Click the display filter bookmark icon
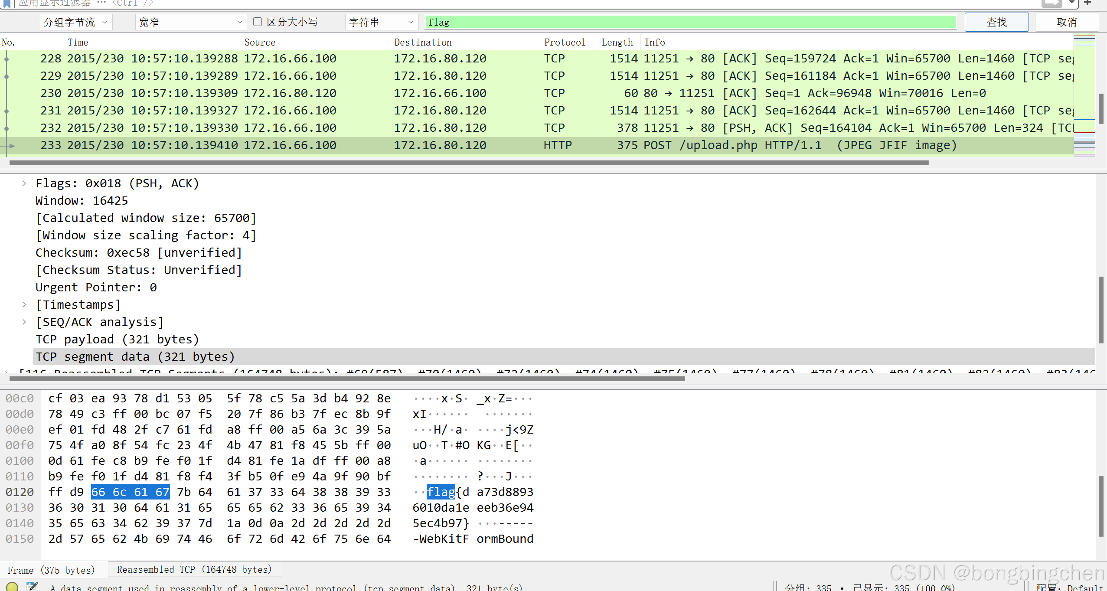Screen dimensions: 1107x591 coord(7,3)
